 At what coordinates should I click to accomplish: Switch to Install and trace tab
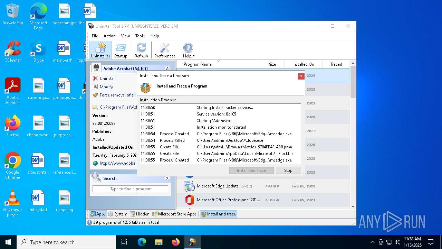click(x=219, y=214)
